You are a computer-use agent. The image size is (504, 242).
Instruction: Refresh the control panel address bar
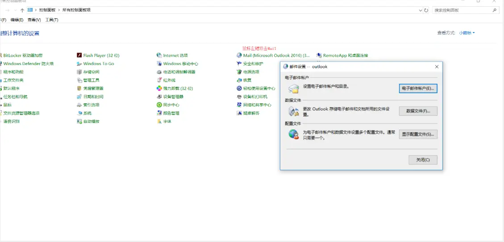click(426, 10)
